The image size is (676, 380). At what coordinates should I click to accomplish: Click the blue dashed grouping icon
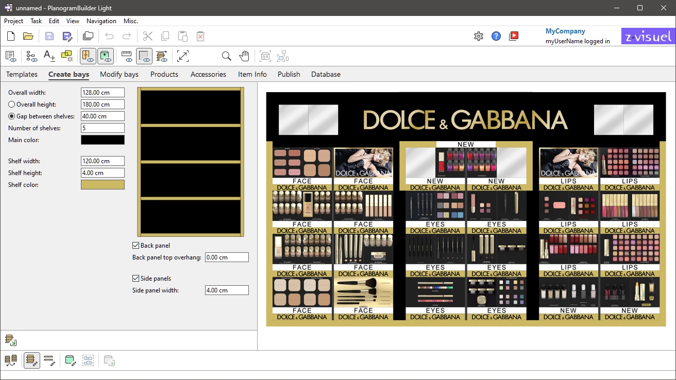click(x=88, y=360)
